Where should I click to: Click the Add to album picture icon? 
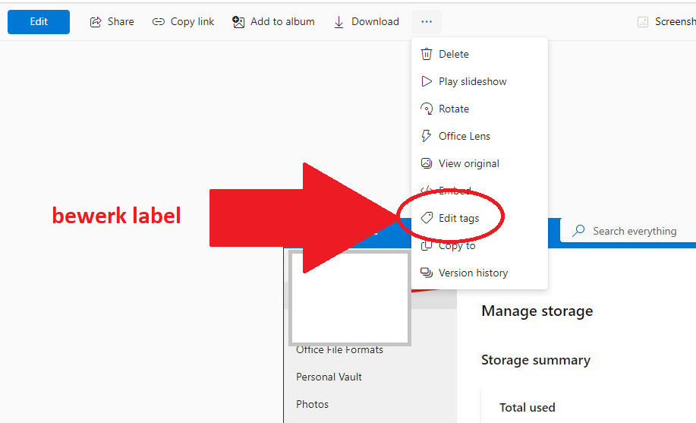tap(238, 22)
